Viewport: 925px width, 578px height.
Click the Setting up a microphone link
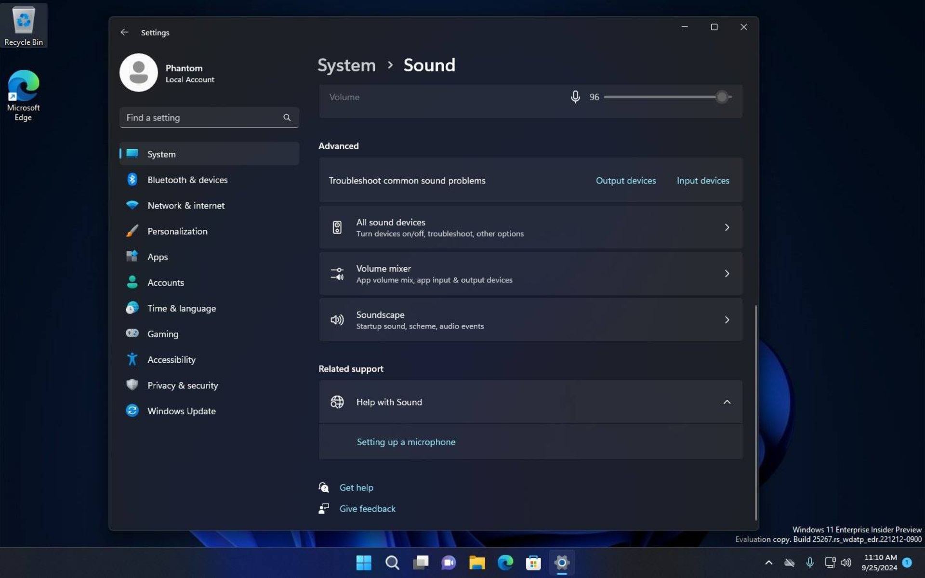pos(406,442)
